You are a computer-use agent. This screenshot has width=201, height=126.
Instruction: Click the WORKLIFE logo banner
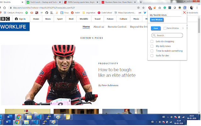pos(15,27)
